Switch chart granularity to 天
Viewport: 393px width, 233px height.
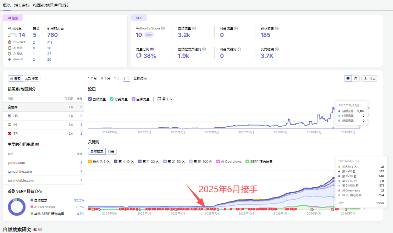(x=348, y=78)
